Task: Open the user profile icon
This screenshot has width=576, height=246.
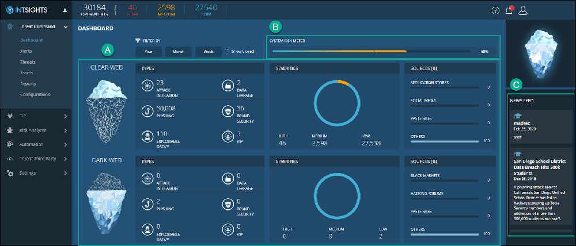Action: pos(523,10)
